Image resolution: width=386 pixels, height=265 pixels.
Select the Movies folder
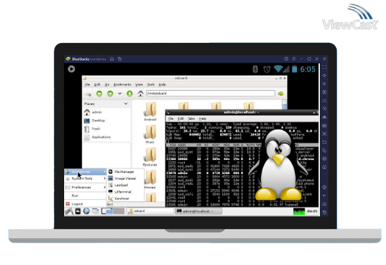click(150, 179)
